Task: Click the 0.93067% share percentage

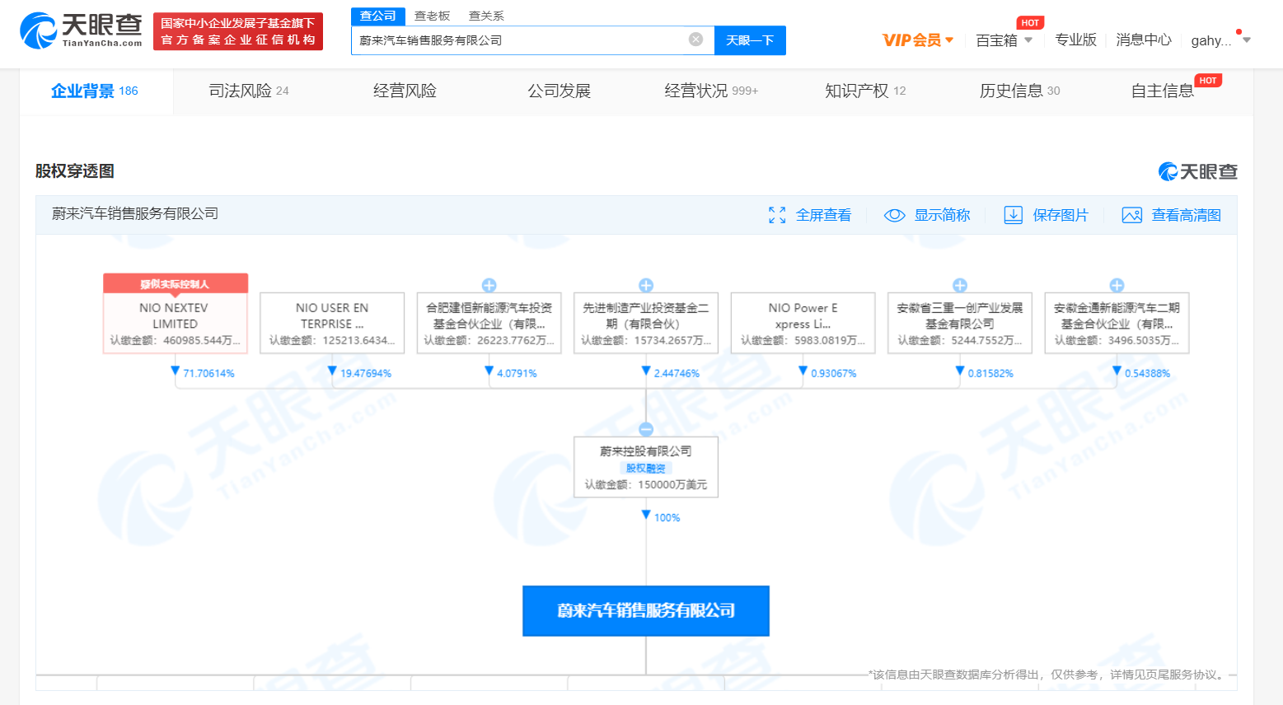Action: [834, 373]
